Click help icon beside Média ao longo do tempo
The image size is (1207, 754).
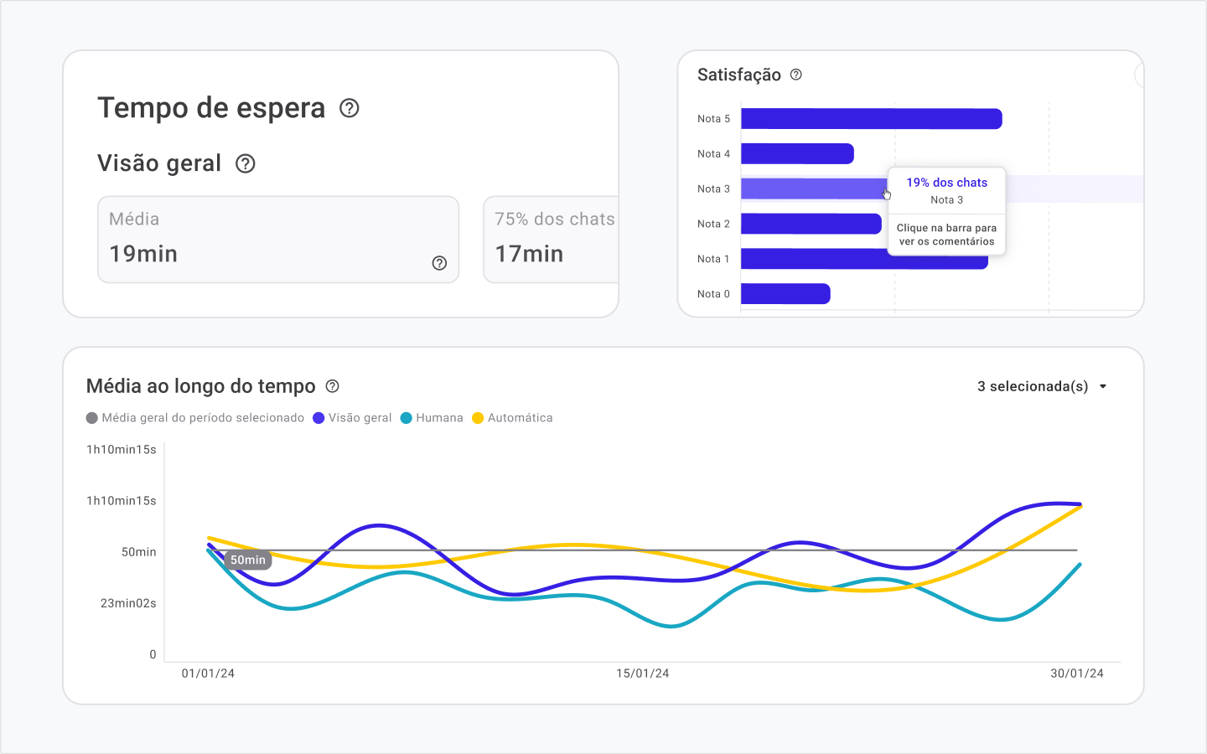333,386
